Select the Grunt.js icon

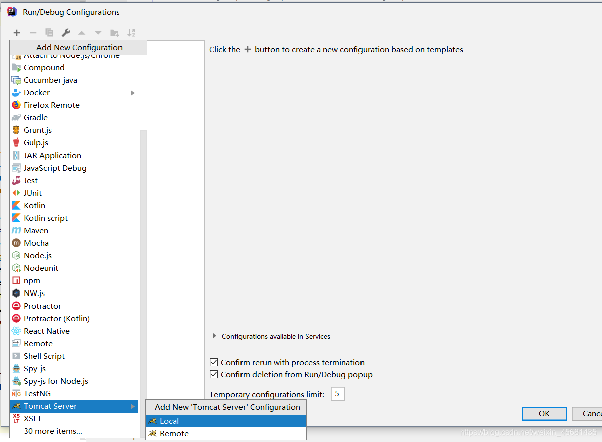tap(16, 130)
